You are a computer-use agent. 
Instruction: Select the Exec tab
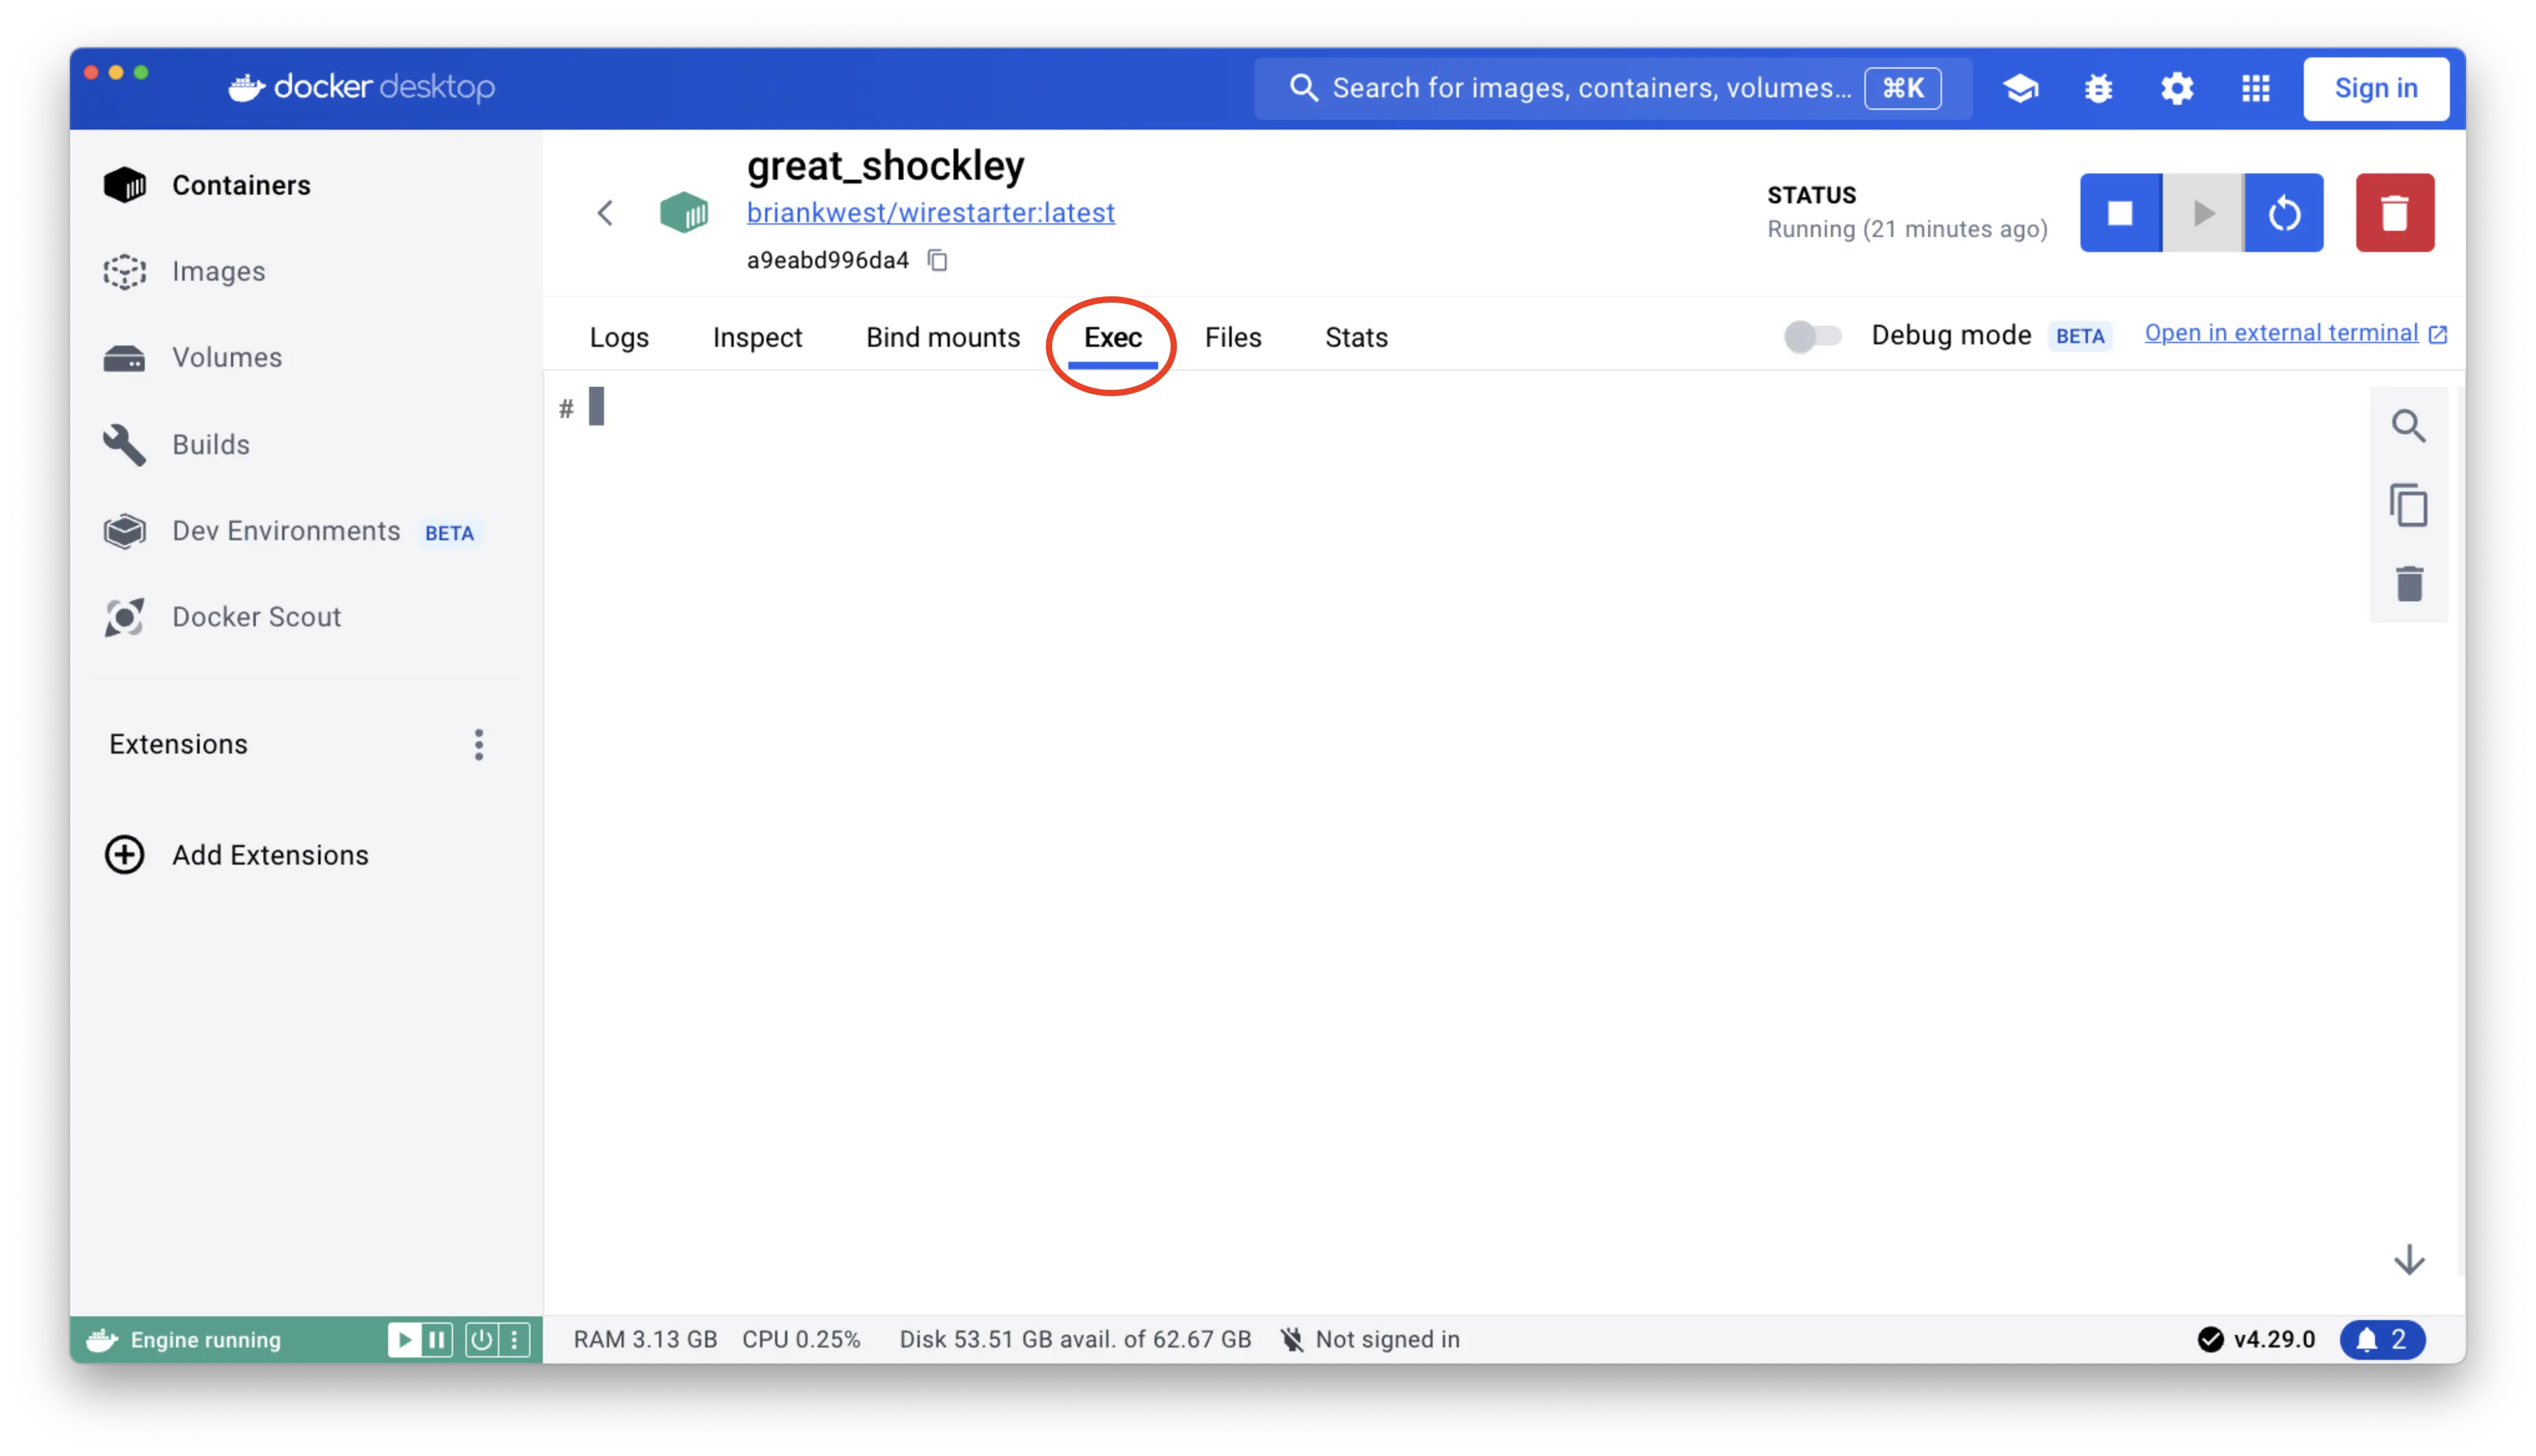pyautogui.click(x=1112, y=337)
